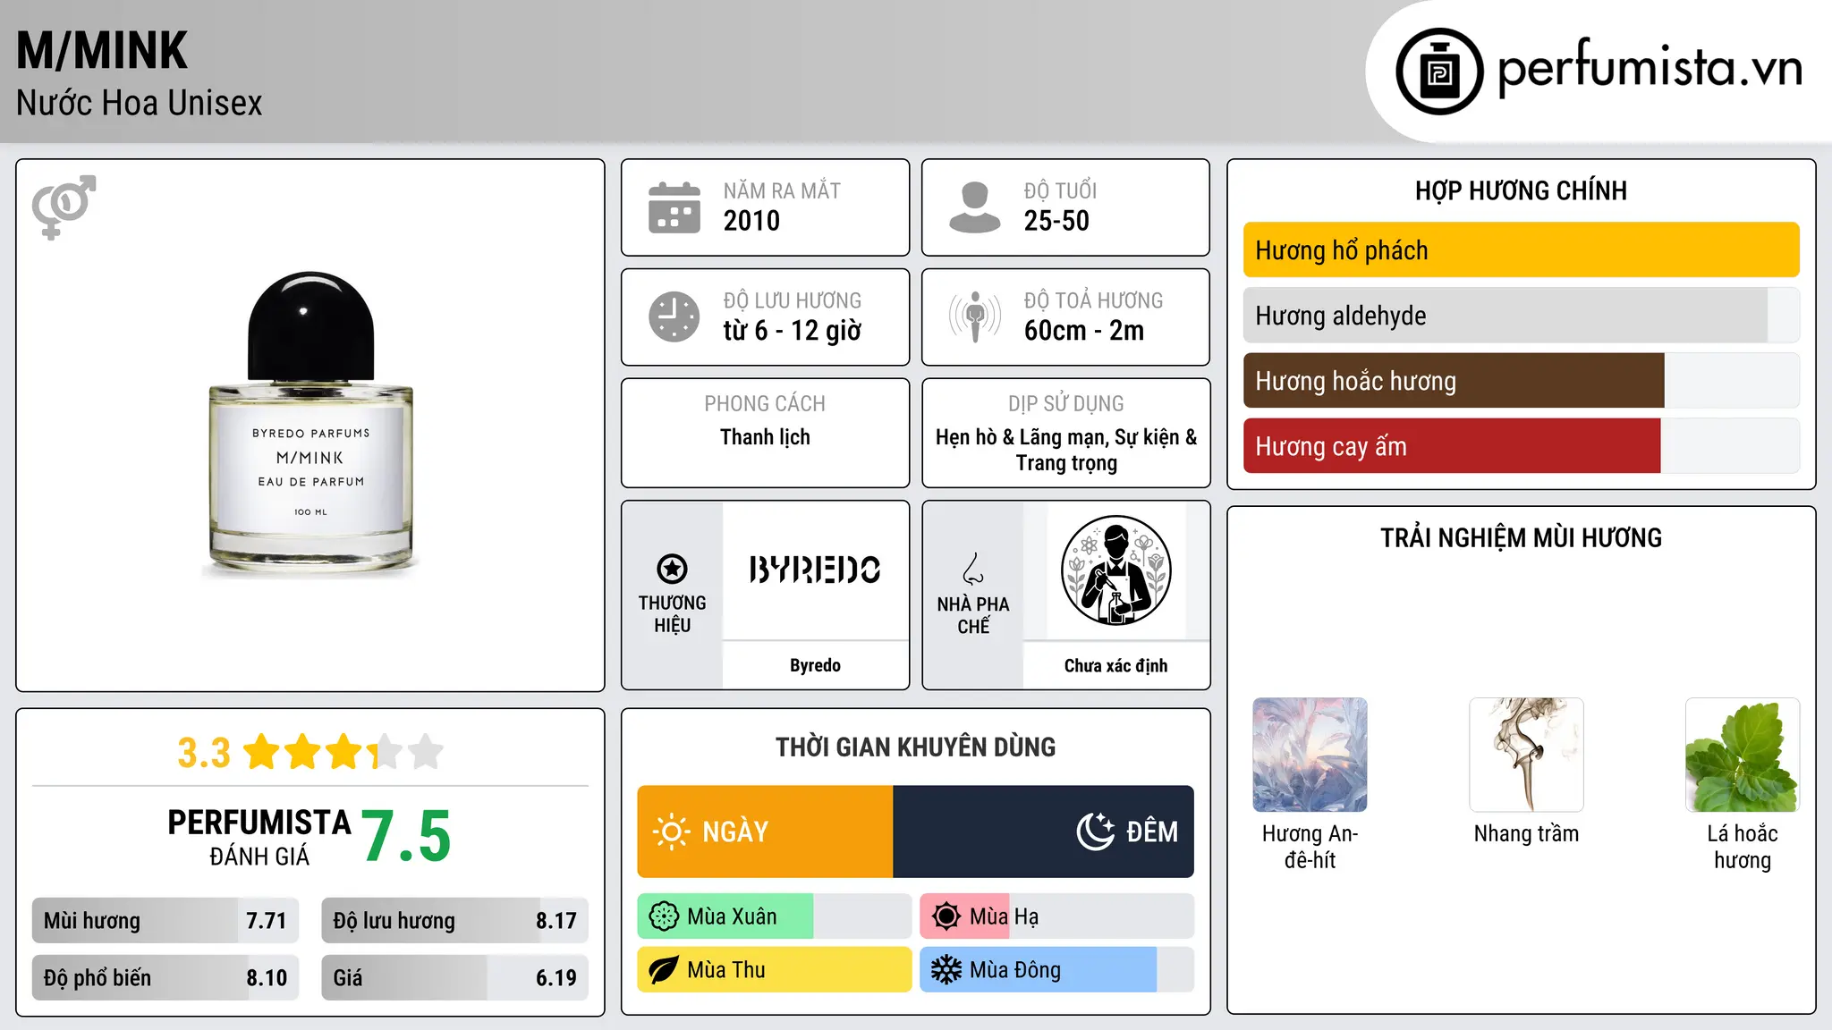Click the Byredo brand name link

point(815,665)
